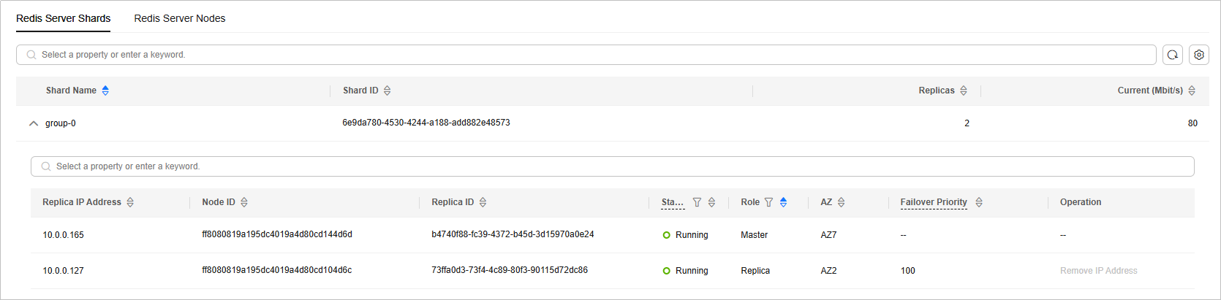The width and height of the screenshot is (1221, 300).
Task: Click Remove IP Address link
Action: click(x=1098, y=271)
